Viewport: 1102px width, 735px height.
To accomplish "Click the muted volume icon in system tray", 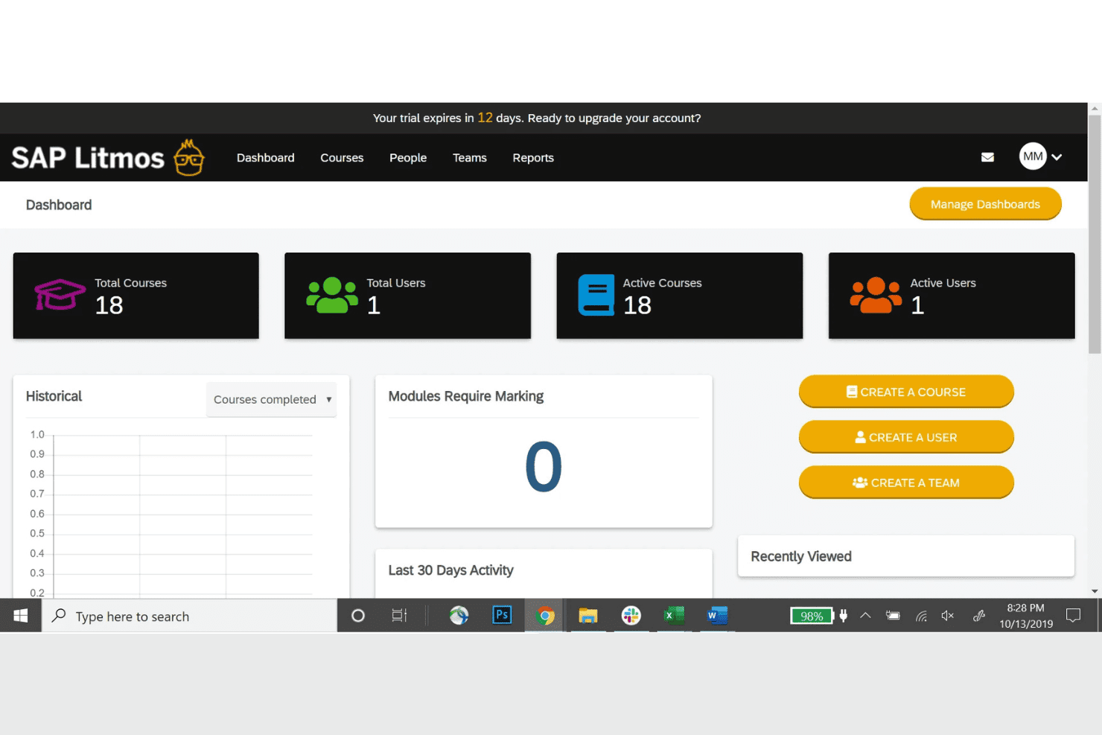I will tap(948, 616).
